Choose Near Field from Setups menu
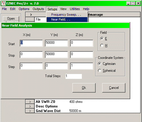Image resolution: width=142 pixels, height=122 pixels. [67, 19]
